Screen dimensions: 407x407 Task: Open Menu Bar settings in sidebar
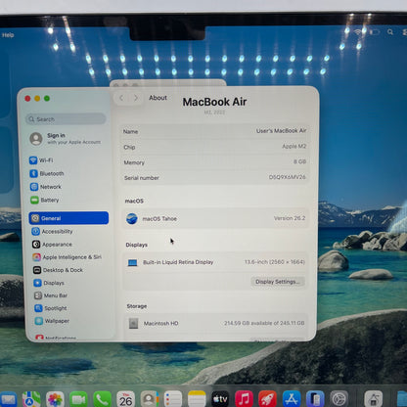click(x=51, y=295)
